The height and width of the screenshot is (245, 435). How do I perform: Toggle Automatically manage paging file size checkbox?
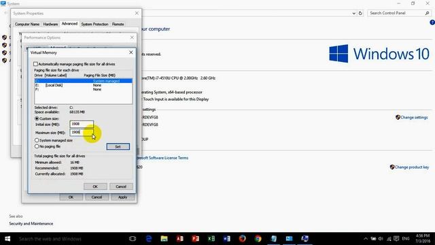[35, 64]
